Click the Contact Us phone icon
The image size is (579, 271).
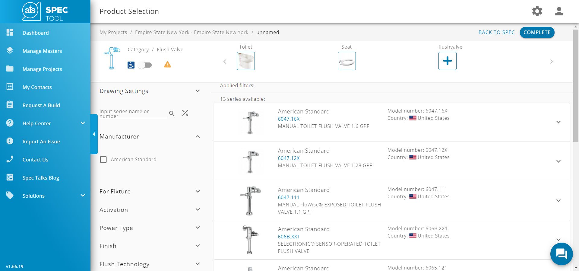10,159
